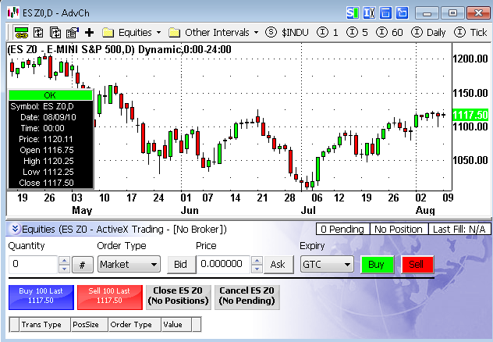Click the blue pinned-window icon in title bar
493x342 pixels.
pos(403,13)
